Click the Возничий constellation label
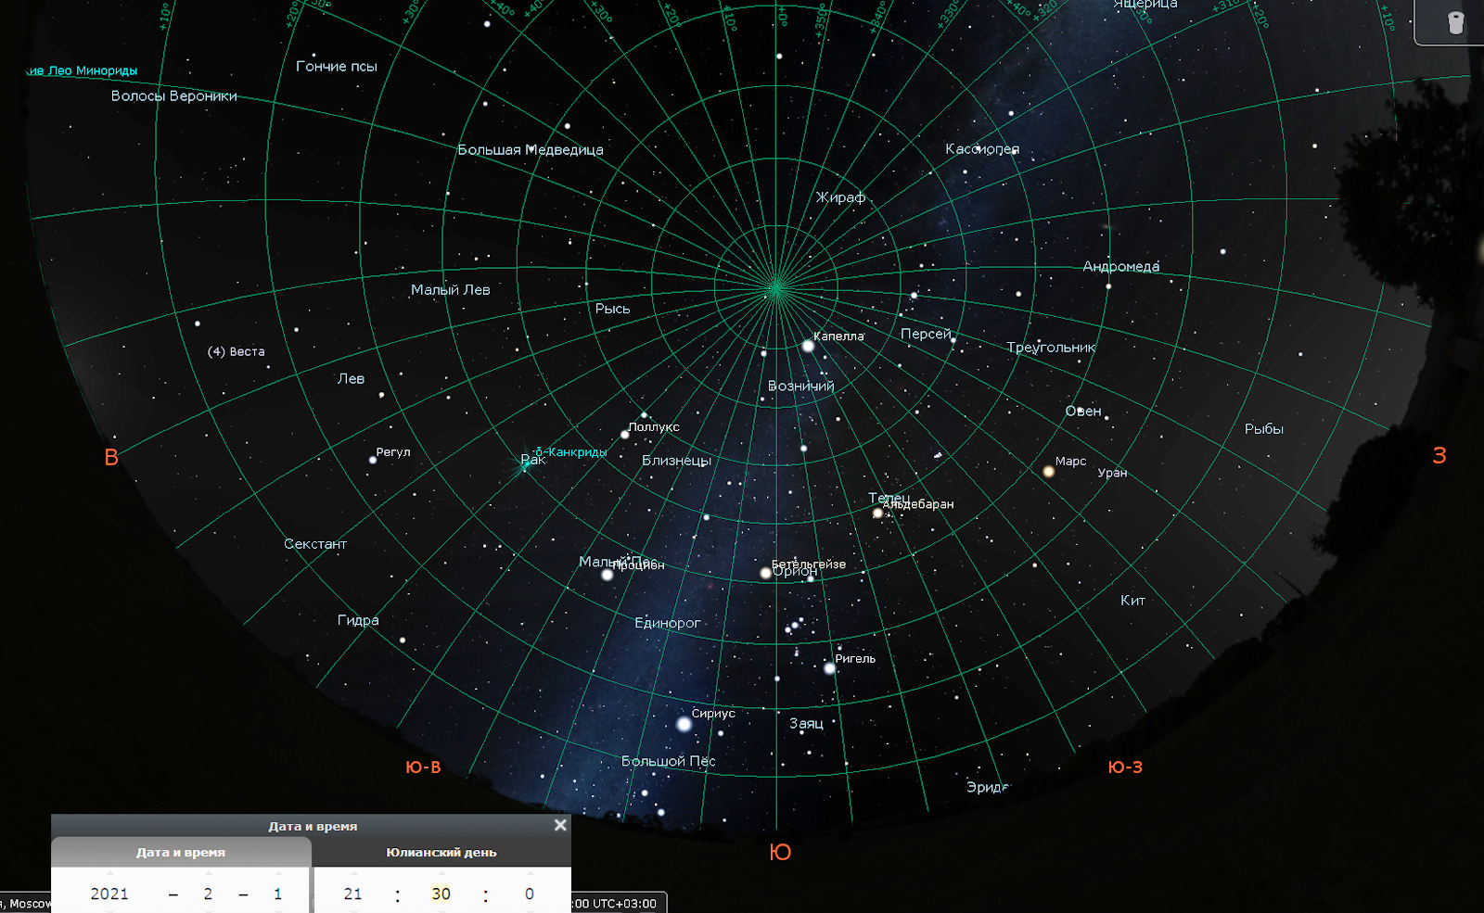 click(800, 386)
